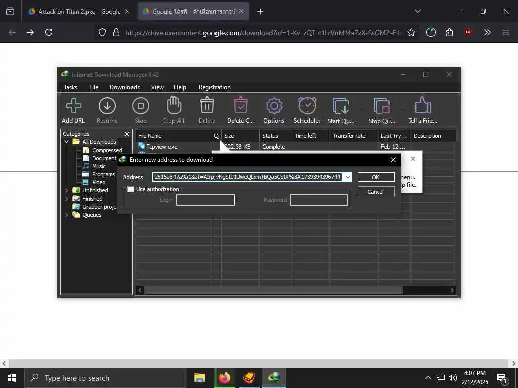Open the Scheduler clock icon
Viewport: 518px width, 388px height.
(x=307, y=106)
